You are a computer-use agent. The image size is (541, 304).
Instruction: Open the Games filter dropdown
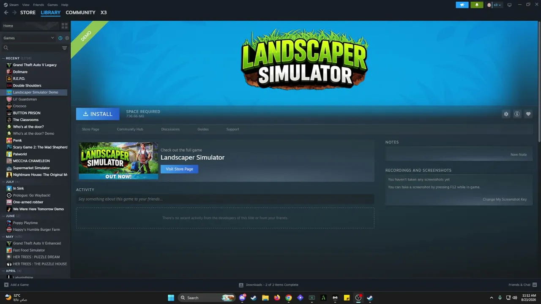pos(29,38)
